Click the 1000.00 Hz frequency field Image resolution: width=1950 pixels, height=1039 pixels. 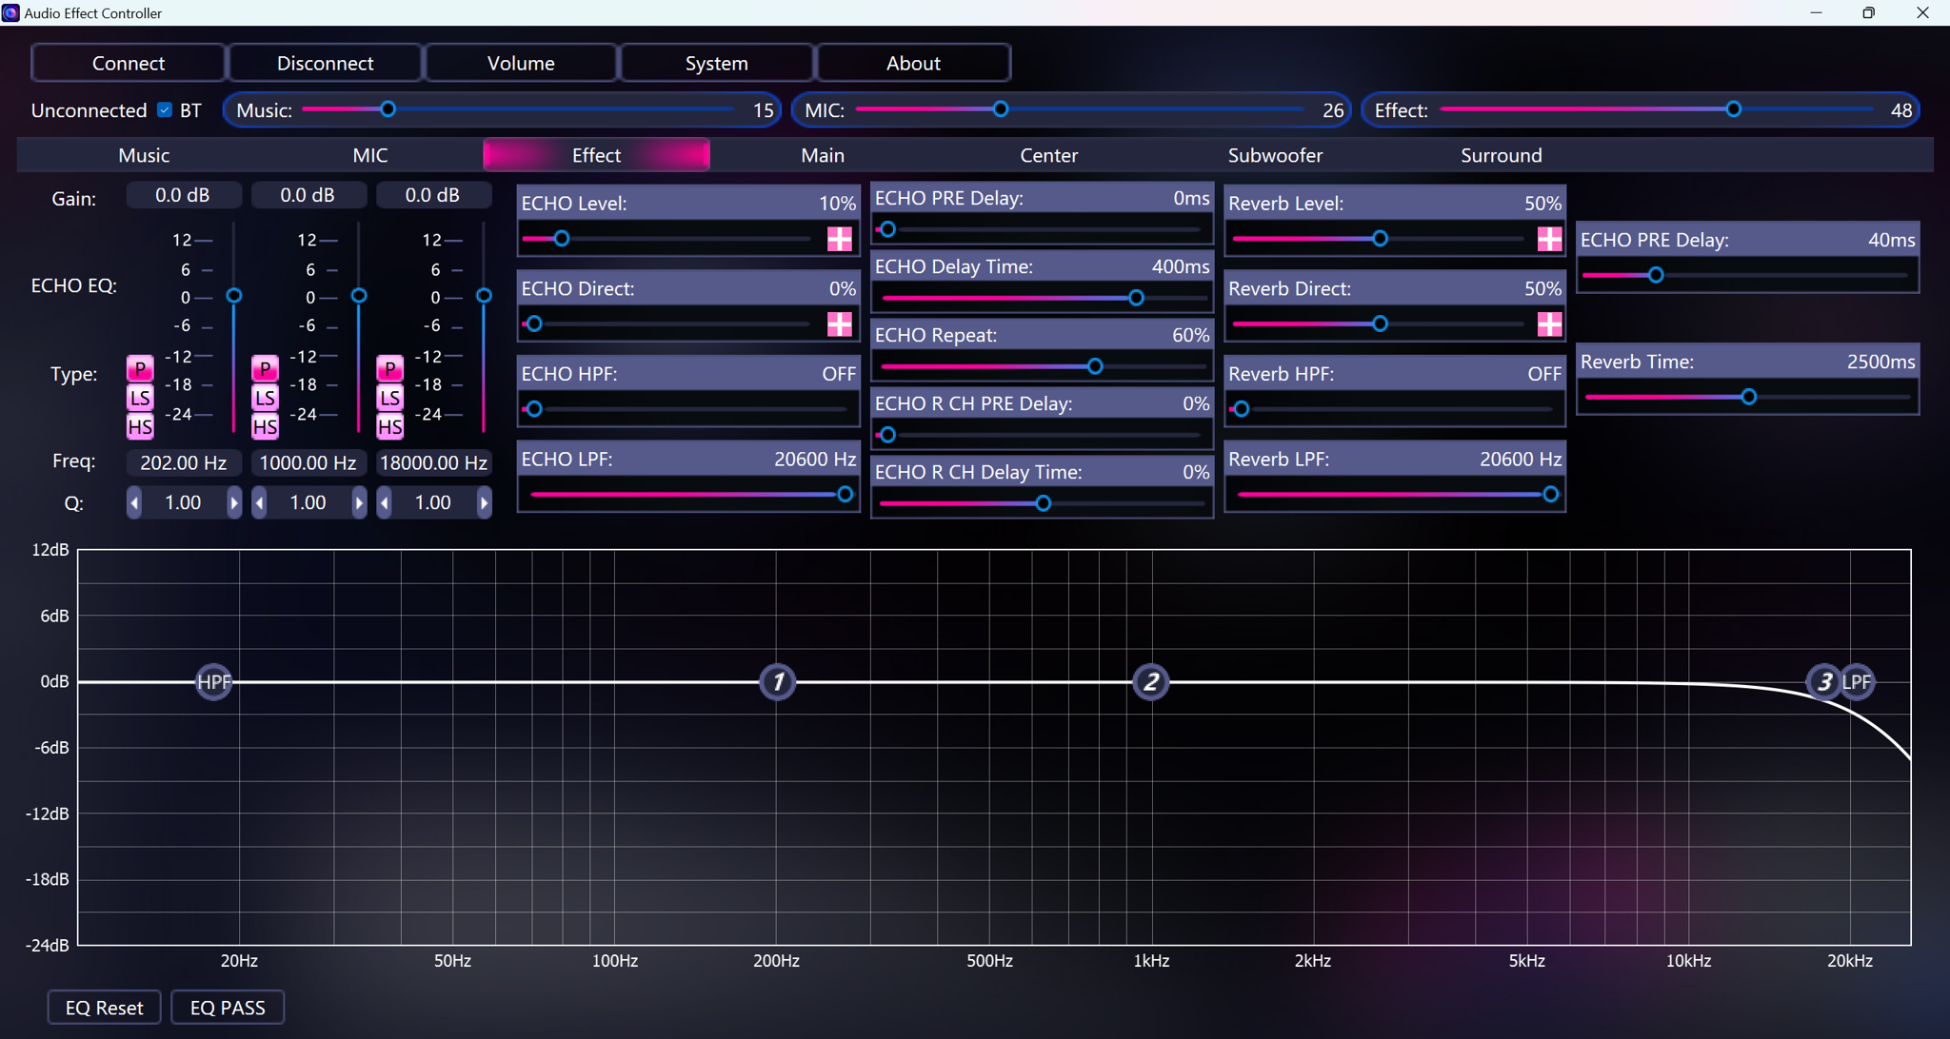click(x=308, y=462)
